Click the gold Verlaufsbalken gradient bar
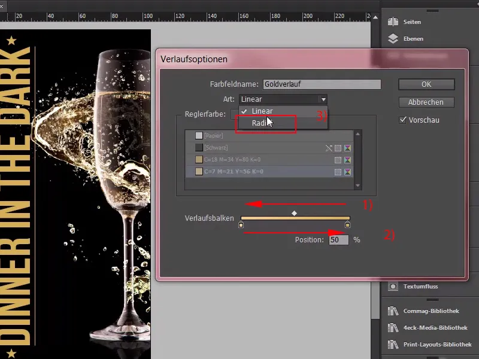Screen dimensions: 479x359 pos(295,218)
